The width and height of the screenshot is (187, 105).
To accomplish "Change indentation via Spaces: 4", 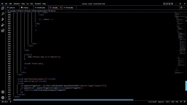I will pyautogui.click(x=161, y=102).
